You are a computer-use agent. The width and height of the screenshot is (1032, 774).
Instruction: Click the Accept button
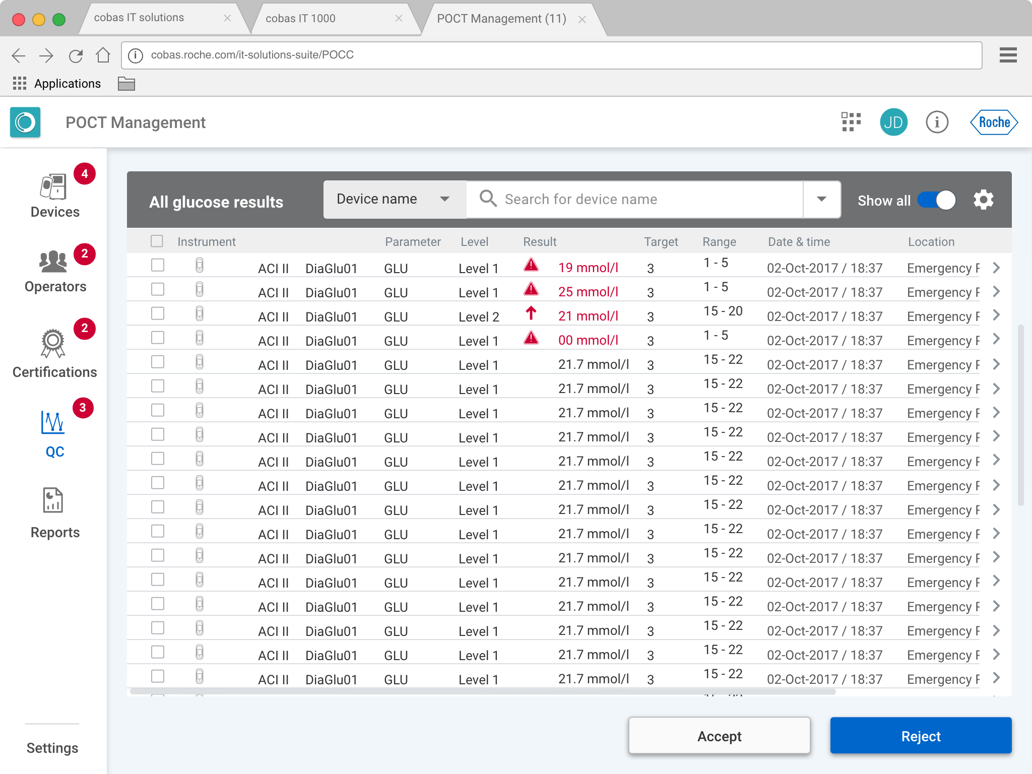click(719, 736)
